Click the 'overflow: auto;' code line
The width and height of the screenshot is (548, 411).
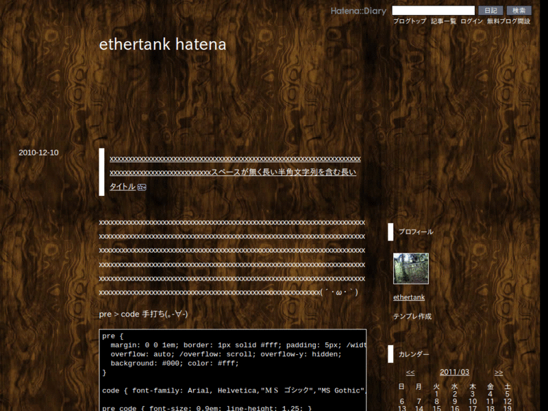[x=226, y=354]
